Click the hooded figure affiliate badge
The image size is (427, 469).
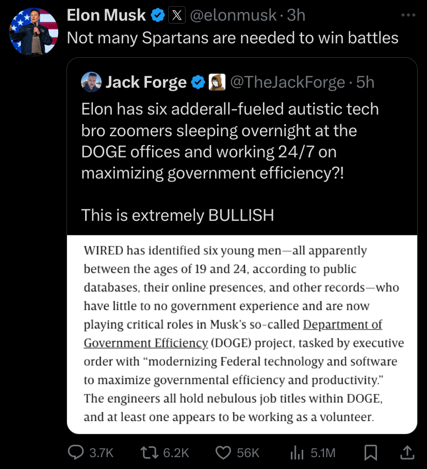[217, 82]
